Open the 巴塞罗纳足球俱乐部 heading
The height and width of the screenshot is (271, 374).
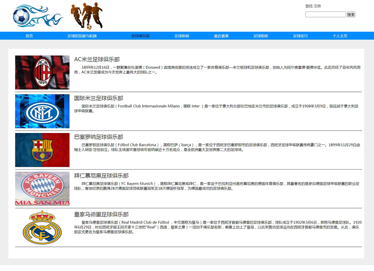coord(98,137)
